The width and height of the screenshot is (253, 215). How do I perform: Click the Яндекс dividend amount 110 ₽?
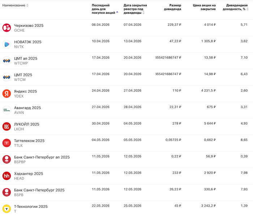[176, 91]
